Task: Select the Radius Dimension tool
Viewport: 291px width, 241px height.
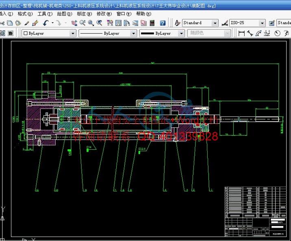Action: coord(277,33)
